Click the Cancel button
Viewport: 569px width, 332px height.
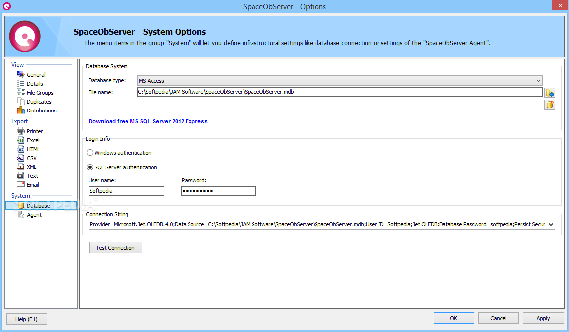(498, 318)
